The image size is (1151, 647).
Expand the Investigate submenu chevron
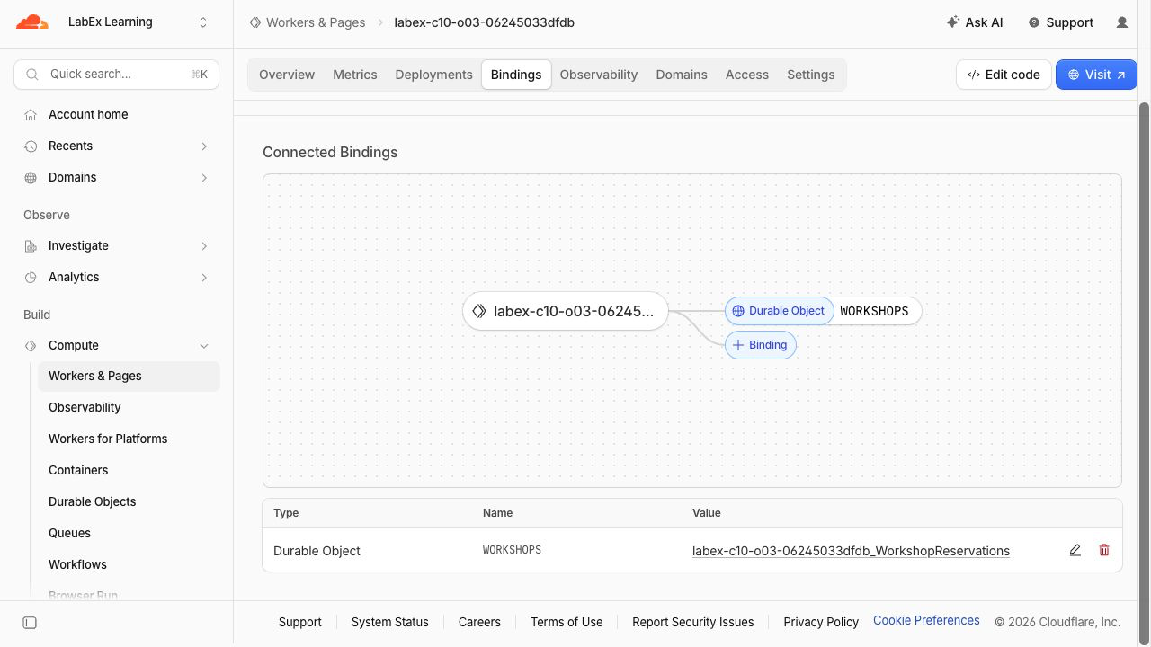[x=204, y=246]
